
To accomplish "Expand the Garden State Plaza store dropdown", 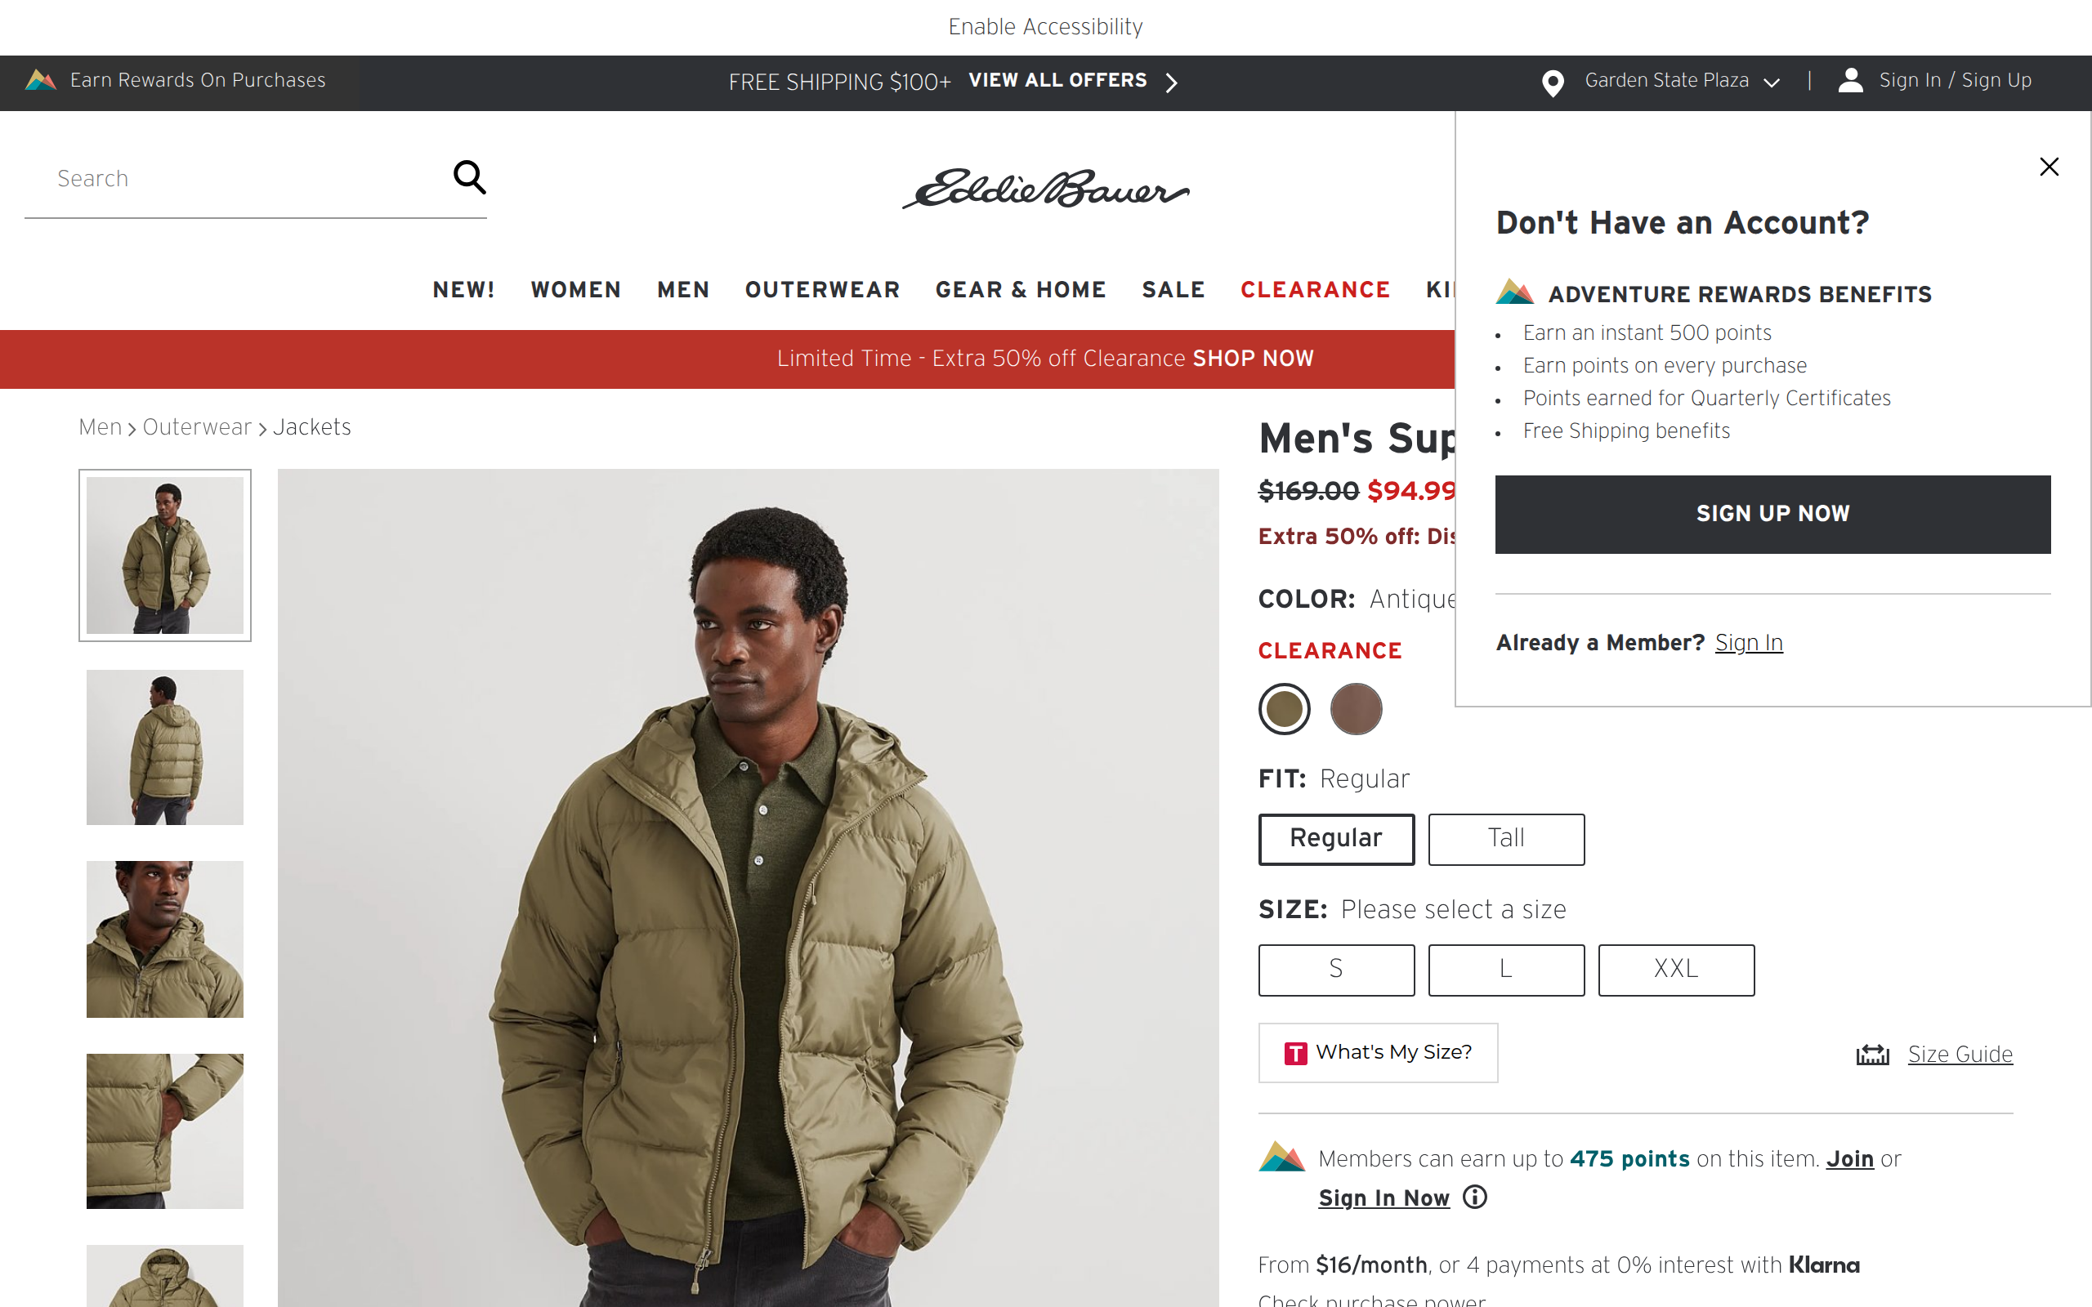I will point(1772,83).
